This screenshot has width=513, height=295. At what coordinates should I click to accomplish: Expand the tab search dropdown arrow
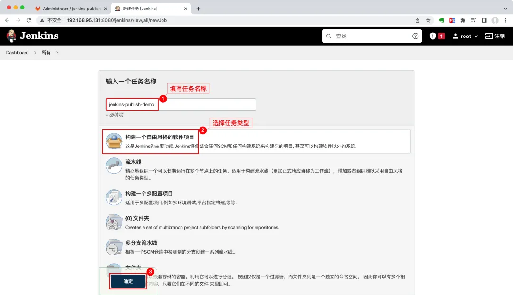[505, 9]
